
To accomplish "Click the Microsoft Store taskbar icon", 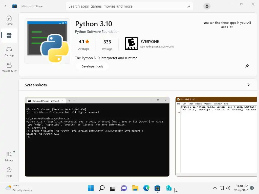I will coord(157,188).
